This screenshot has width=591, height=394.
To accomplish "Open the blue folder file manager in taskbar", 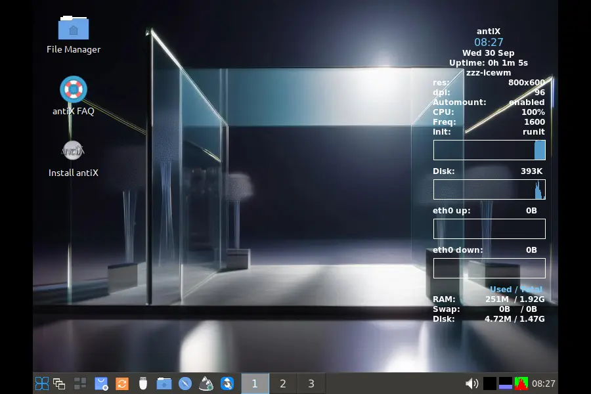I will click(164, 383).
